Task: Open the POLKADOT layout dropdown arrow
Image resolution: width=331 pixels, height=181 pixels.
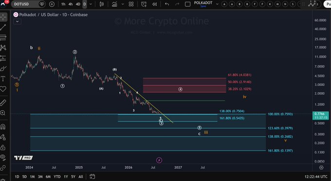Action: pyautogui.click(x=217, y=4)
